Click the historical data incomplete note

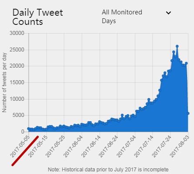coord(108,170)
